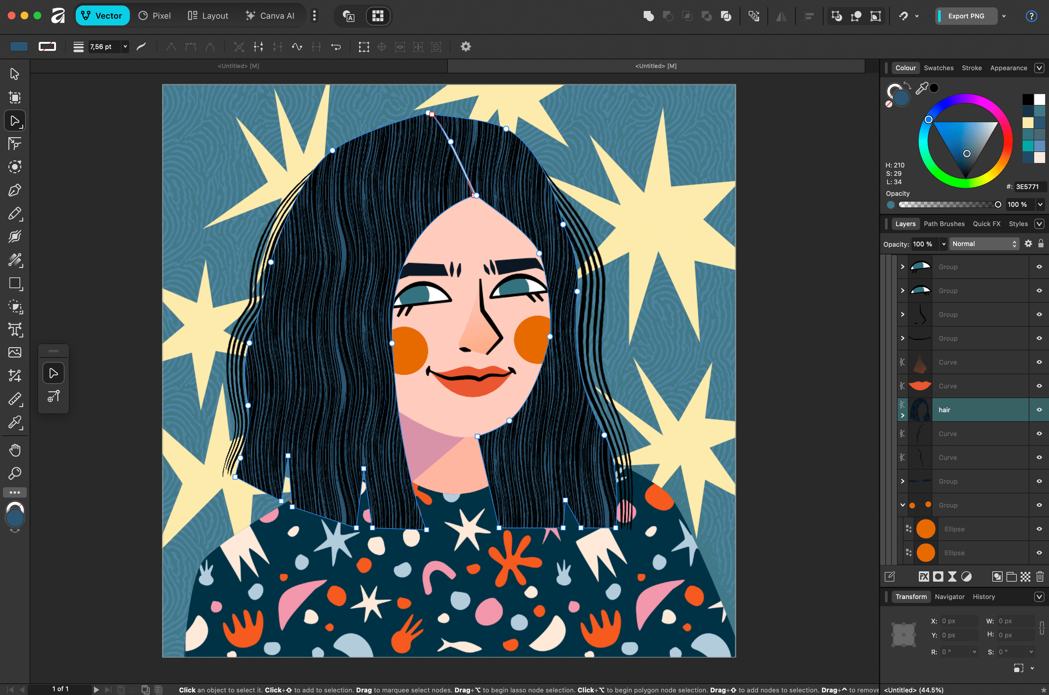This screenshot has width=1049, height=695.
Task: Choose the Hand (pan view) tool
Action: tap(15, 450)
